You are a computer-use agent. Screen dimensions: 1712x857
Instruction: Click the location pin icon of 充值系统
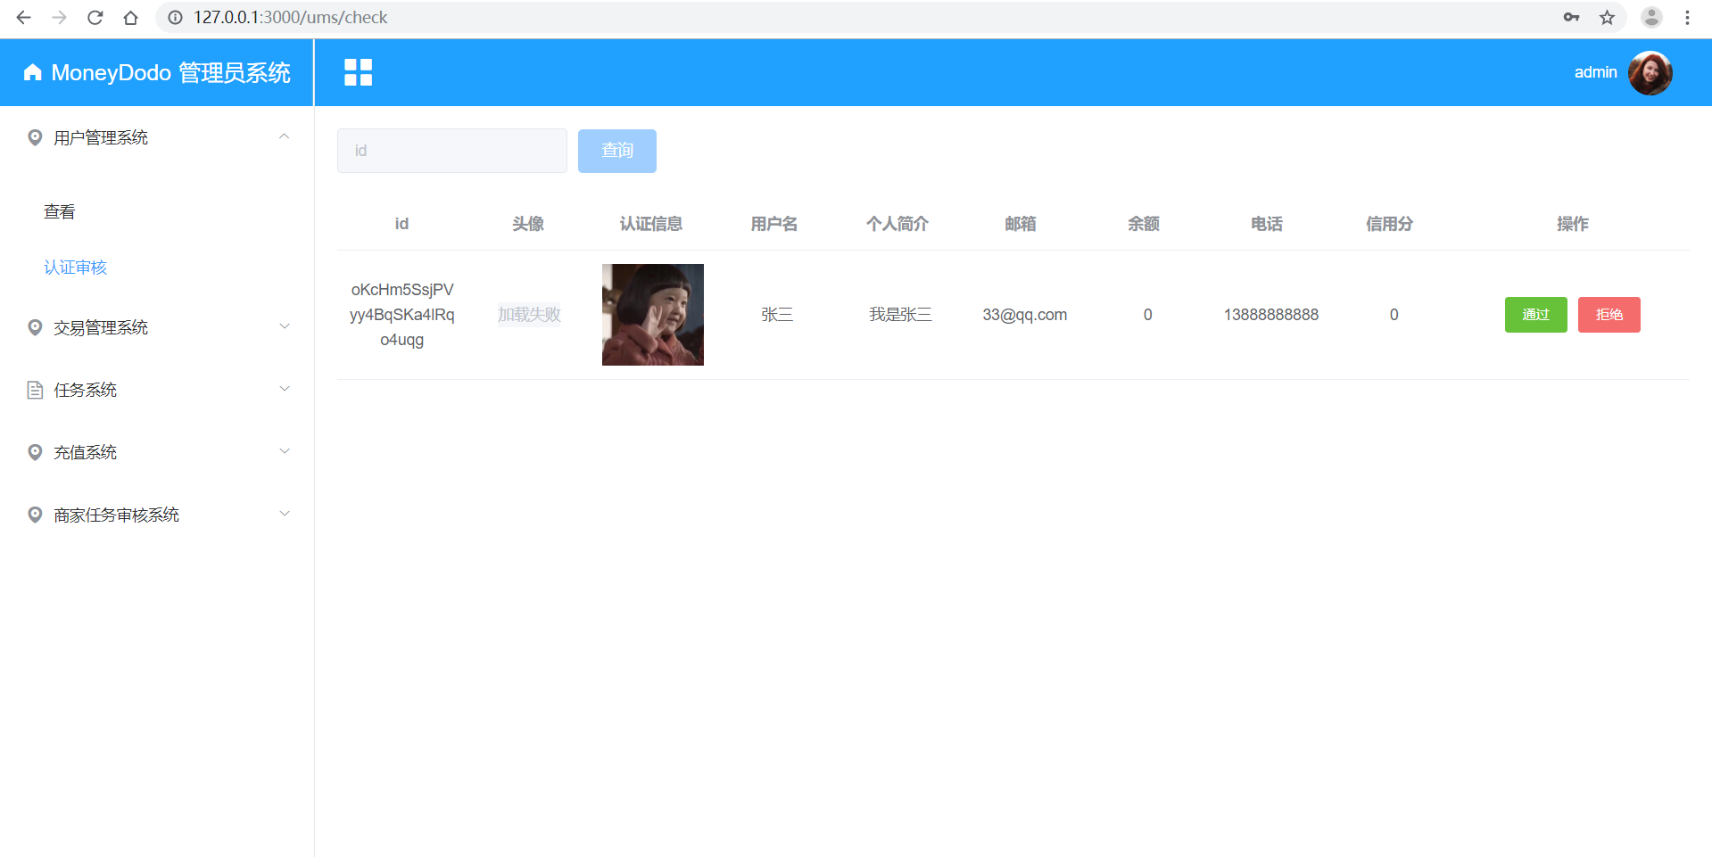pos(35,452)
